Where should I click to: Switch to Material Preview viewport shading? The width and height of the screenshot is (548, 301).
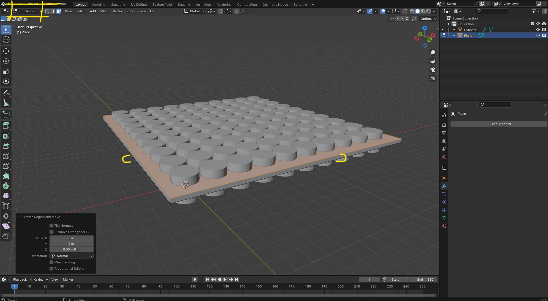[423, 11]
